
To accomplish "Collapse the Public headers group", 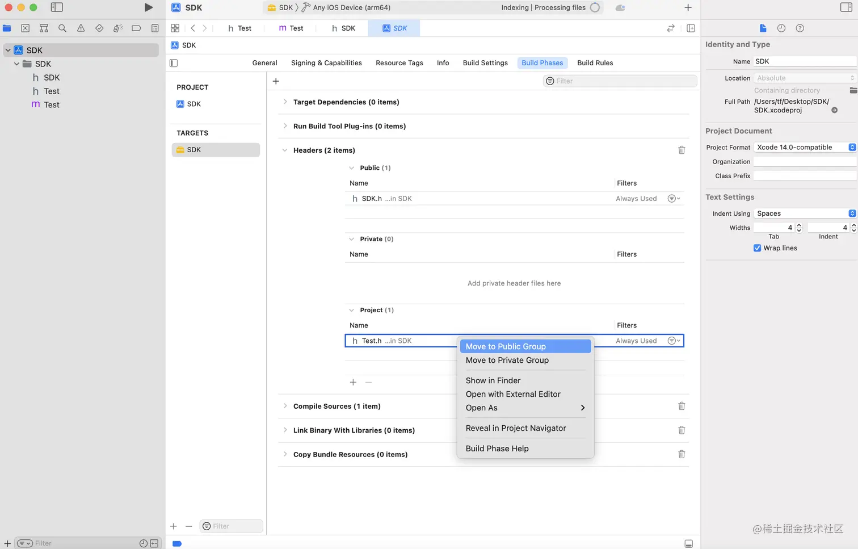I will coord(351,168).
